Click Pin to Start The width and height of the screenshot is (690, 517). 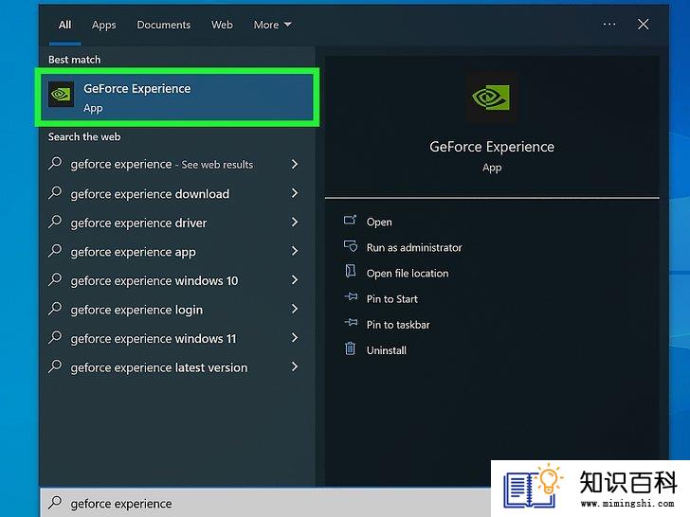(x=392, y=299)
